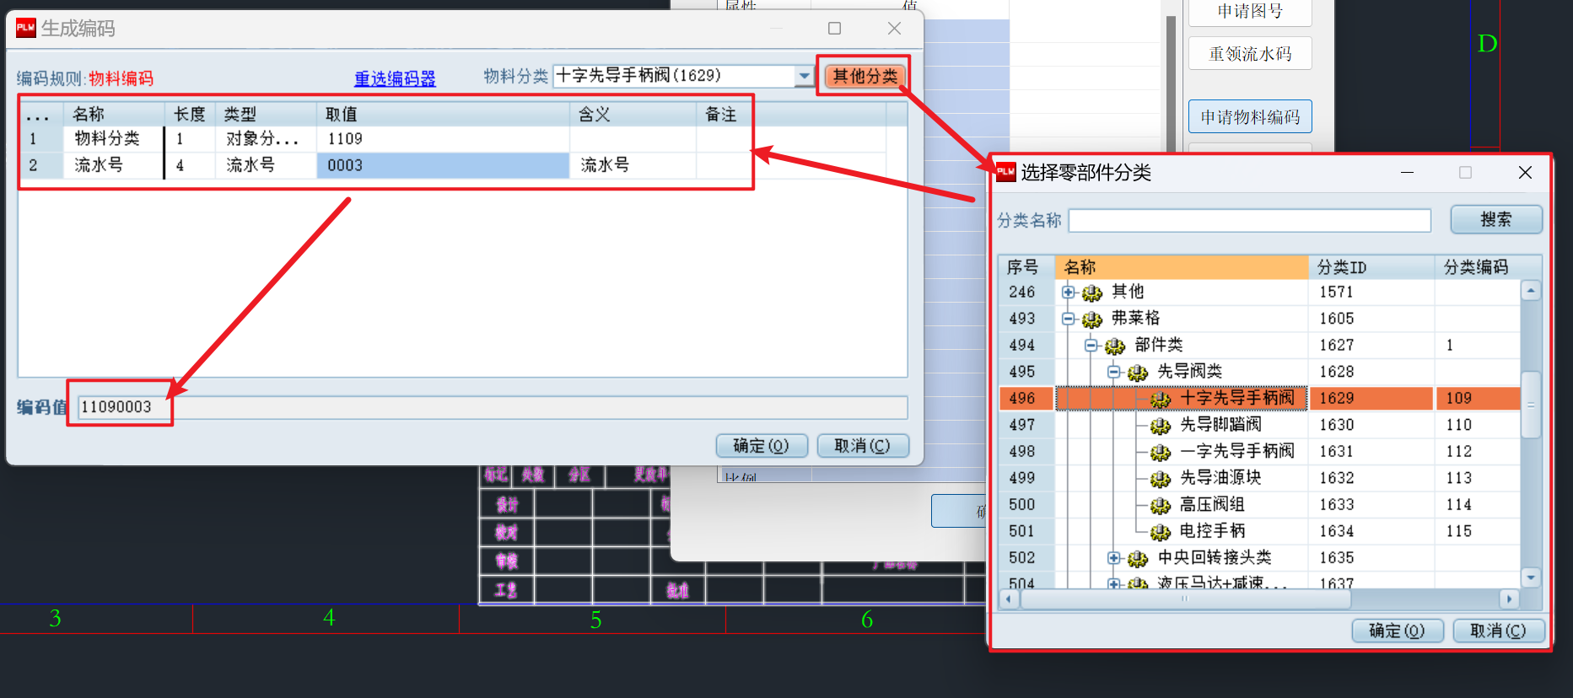Viewport: 1573px width, 698px height.
Task: Collapse the 先导阀类 tree node
Action: coord(1114,372)
